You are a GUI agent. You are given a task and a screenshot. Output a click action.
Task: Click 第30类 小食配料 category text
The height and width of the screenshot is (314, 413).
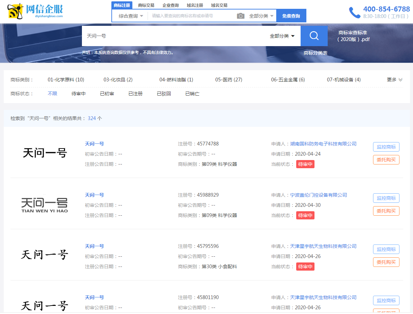point(219,267)
